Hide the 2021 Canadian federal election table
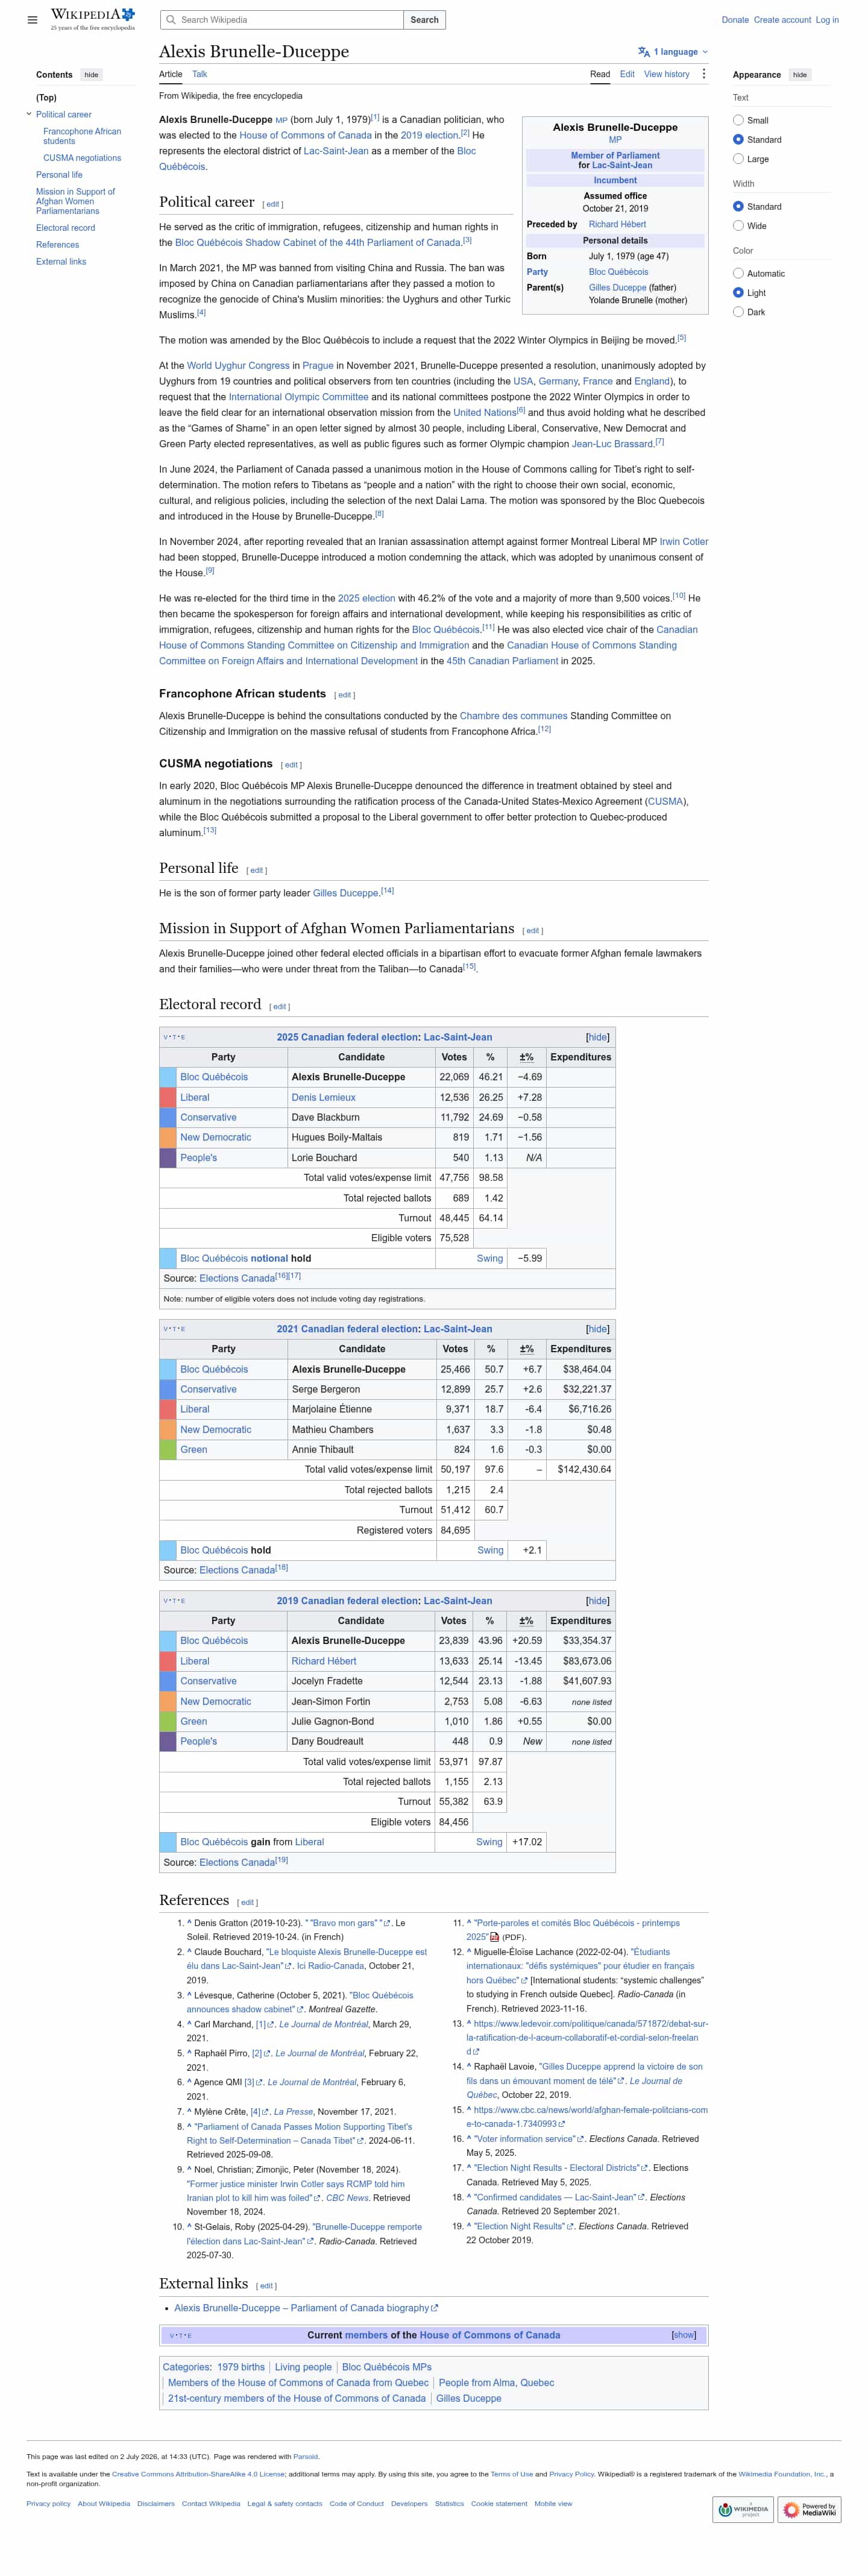Image resolution: width=868 pixels, height=2576 pixels. [598, 1329]
